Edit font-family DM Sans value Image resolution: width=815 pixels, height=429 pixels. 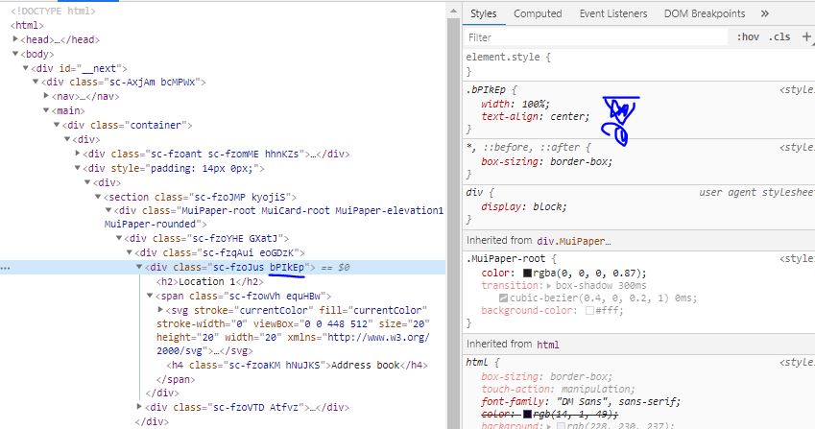click(615, 401)
